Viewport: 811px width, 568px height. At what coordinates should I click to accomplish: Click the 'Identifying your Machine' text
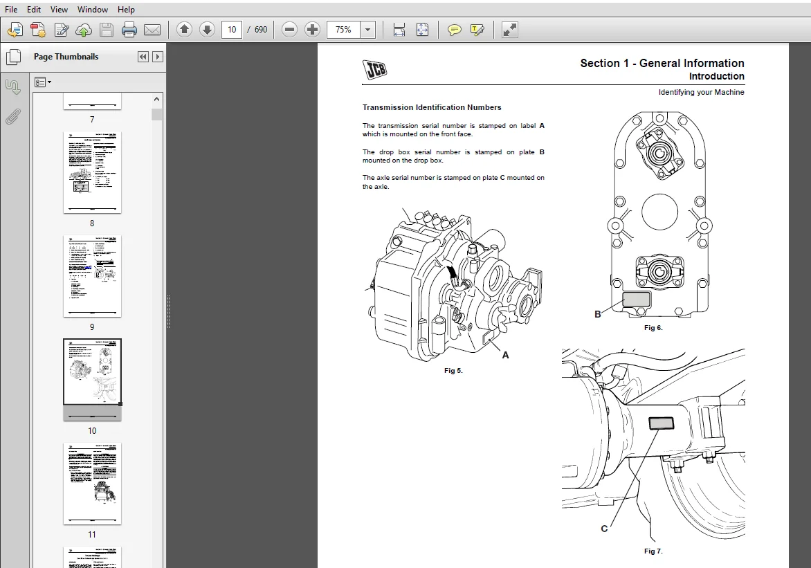click(702, 92)
